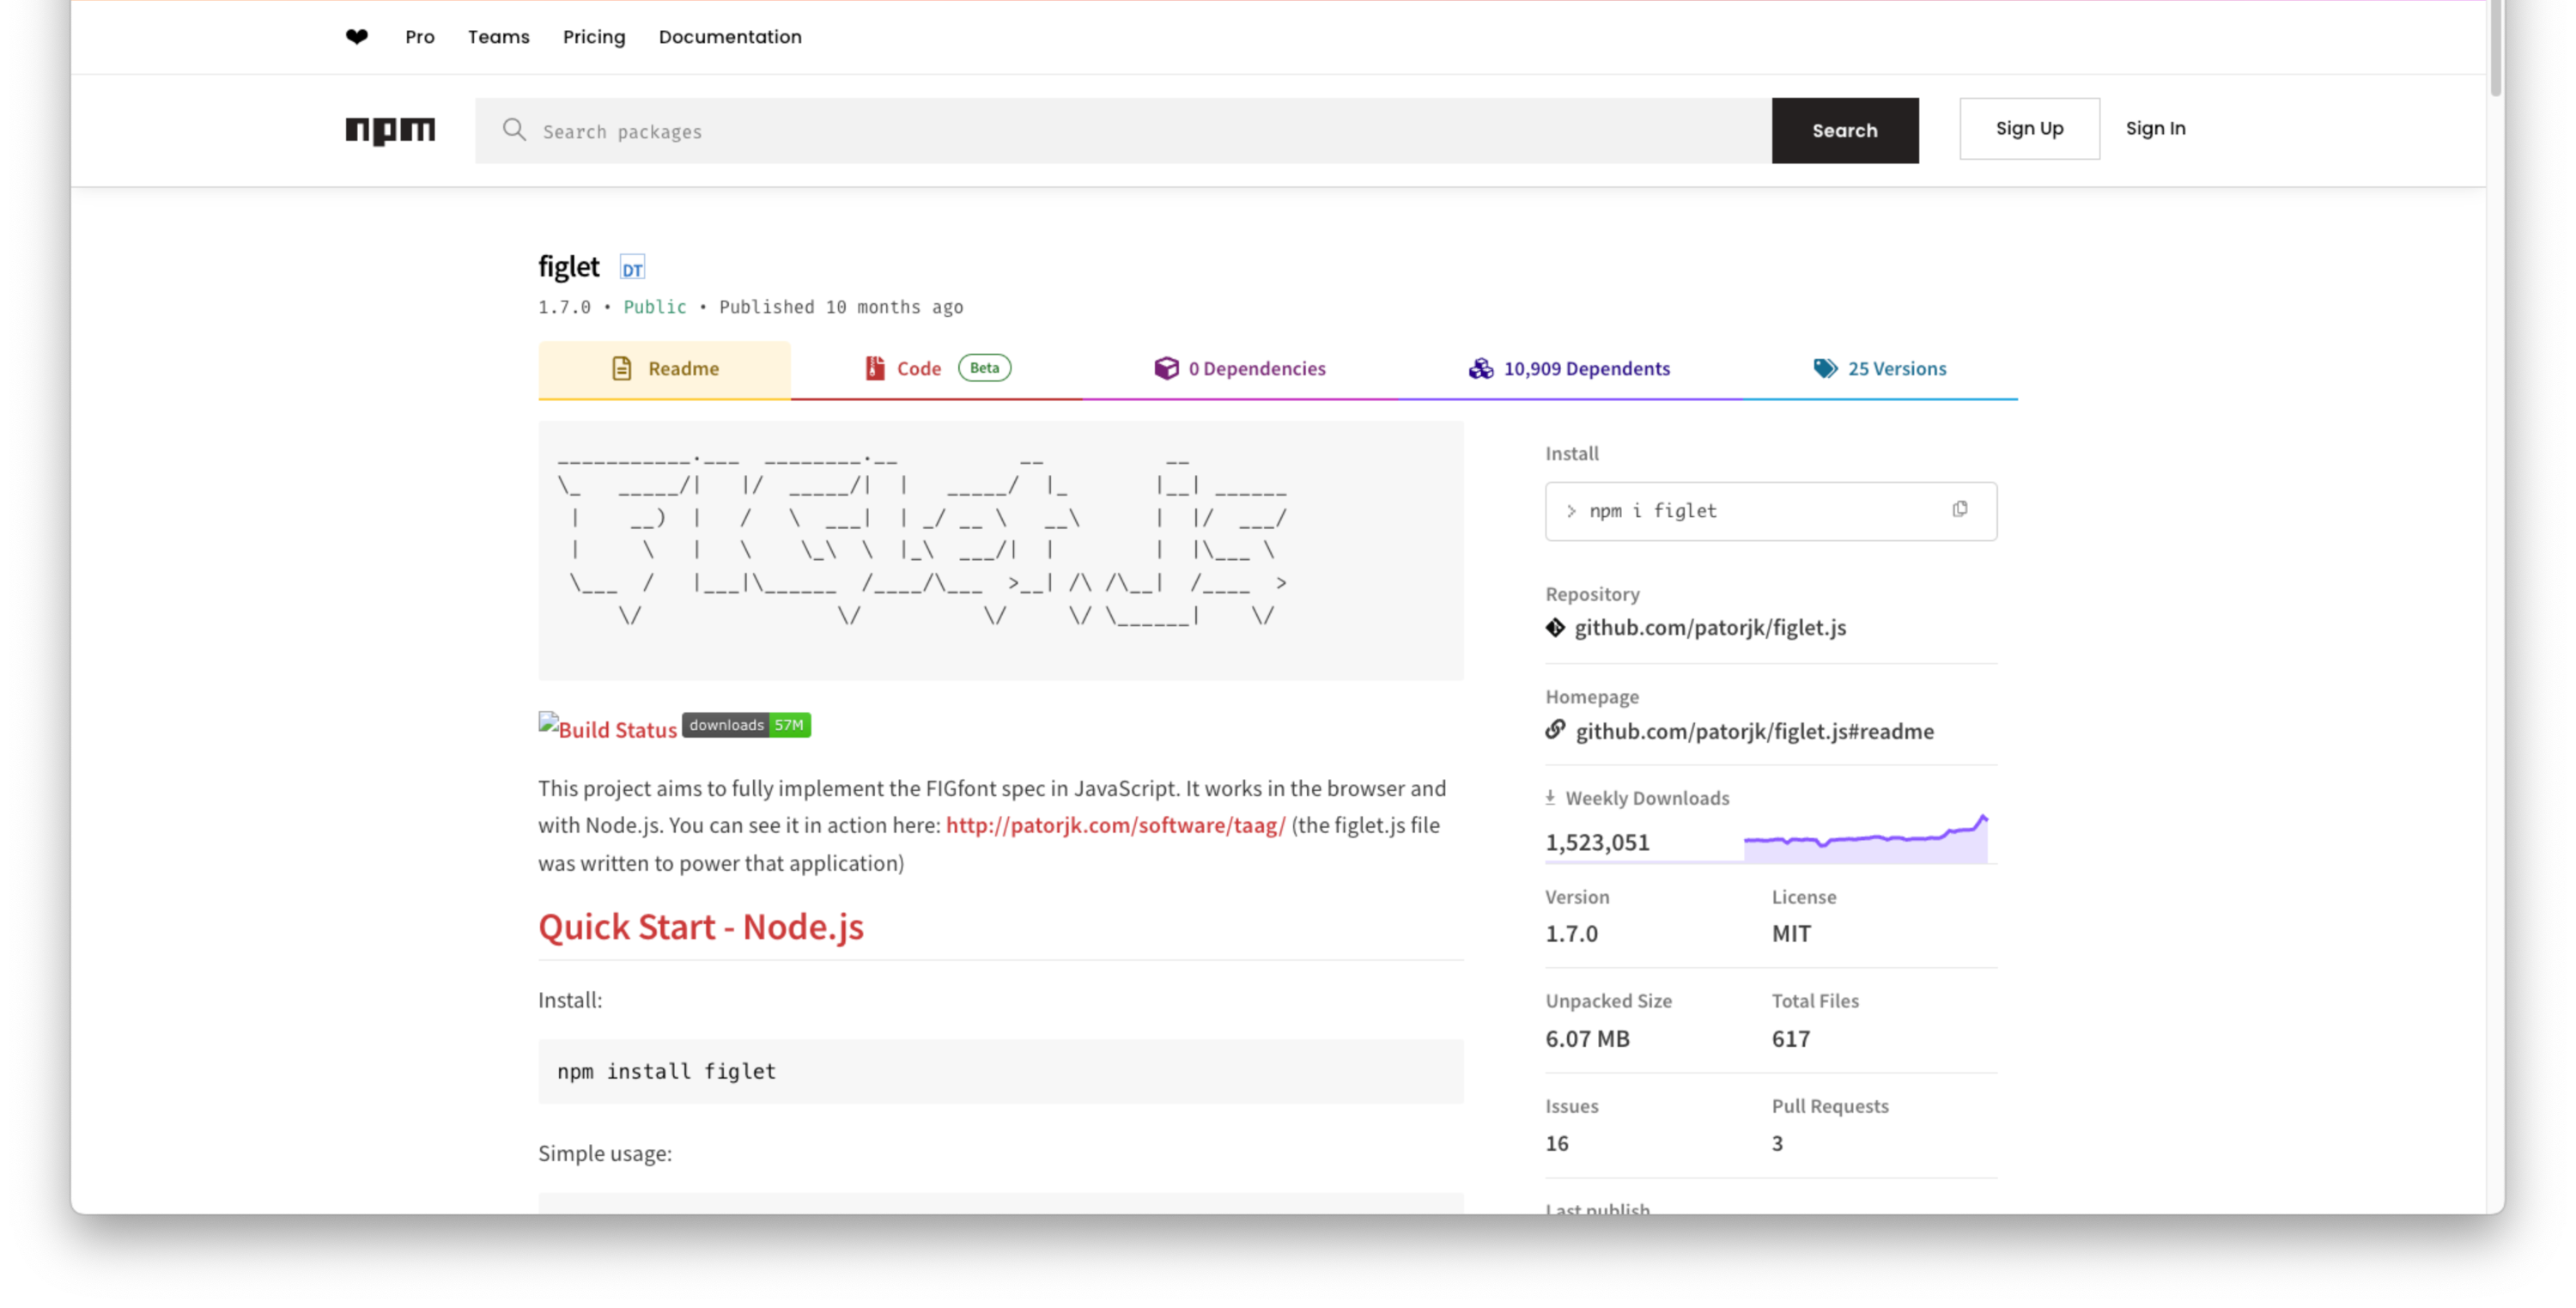This screenshot has height=1308, width=2576.
Task: Open the figlet.js#readme homepage link
Action: tap(1754, 732)
